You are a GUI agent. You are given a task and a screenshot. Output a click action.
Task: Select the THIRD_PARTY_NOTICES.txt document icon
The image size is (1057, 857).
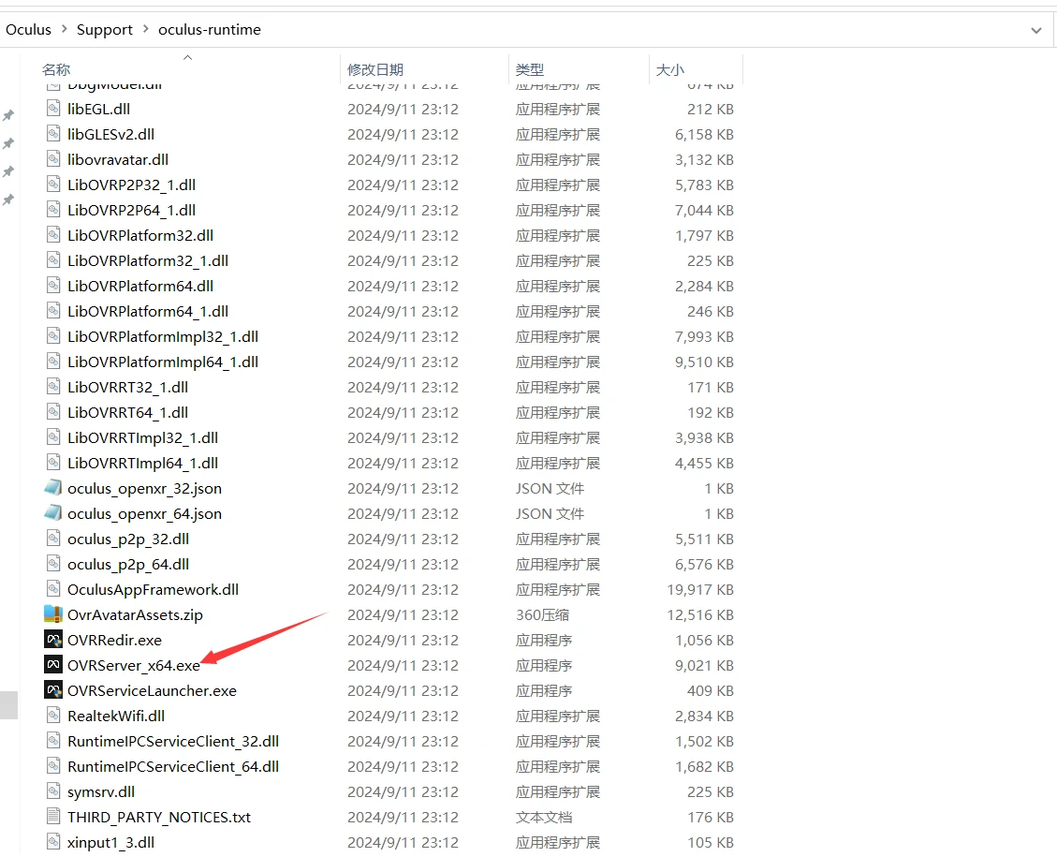pos(53,817)
